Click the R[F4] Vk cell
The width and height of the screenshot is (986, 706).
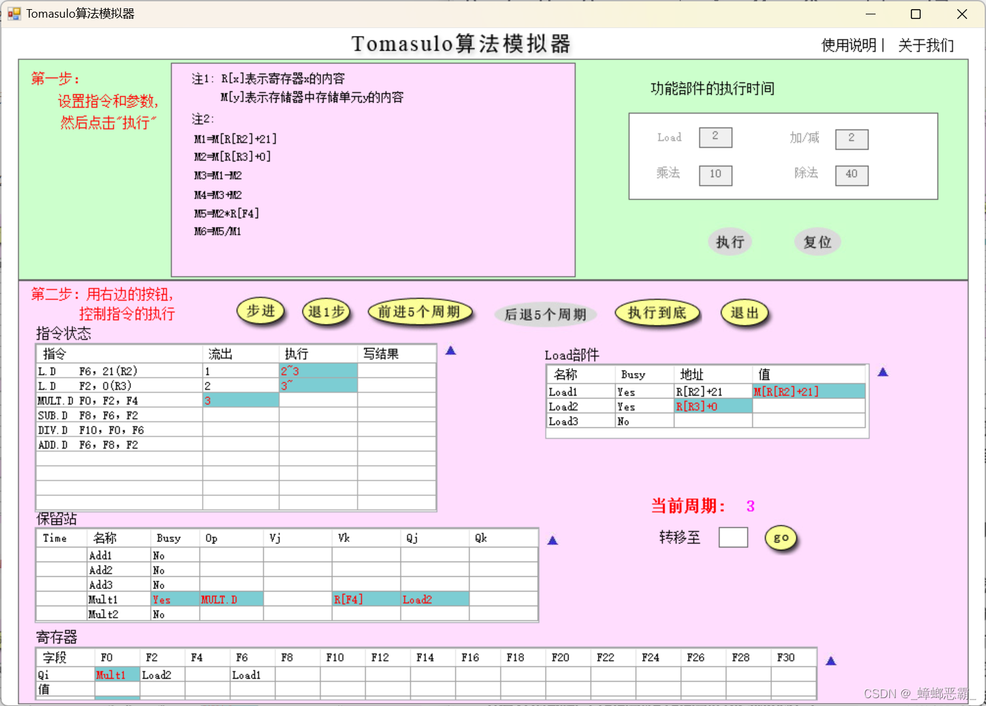(366, 599)
